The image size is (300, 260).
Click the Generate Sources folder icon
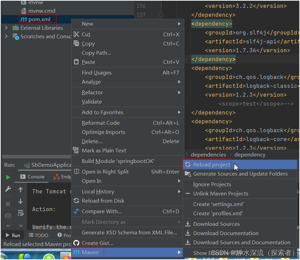(188, 174)
